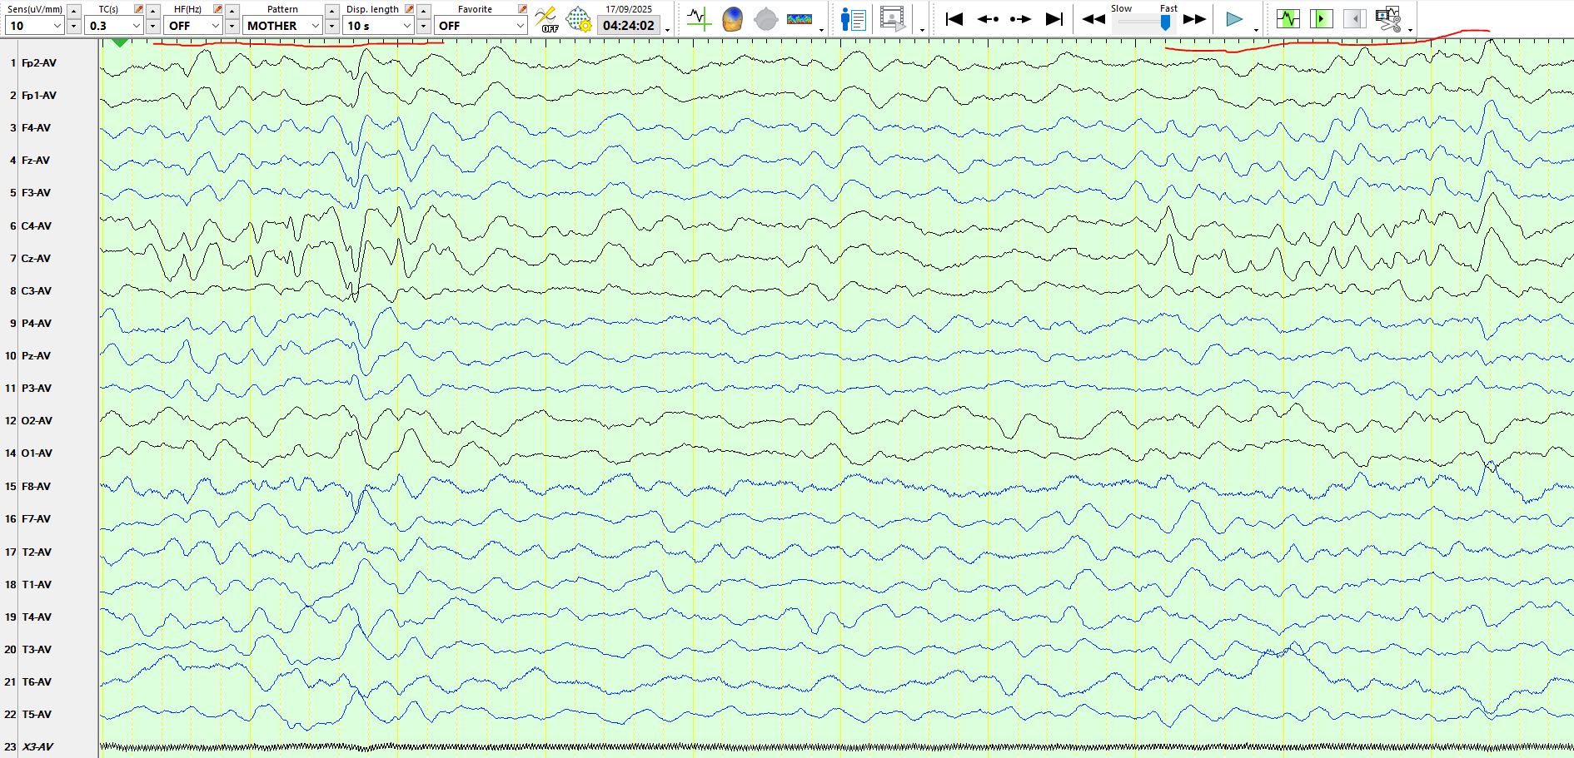Select the O2-AV channel label

pos(37,420)
